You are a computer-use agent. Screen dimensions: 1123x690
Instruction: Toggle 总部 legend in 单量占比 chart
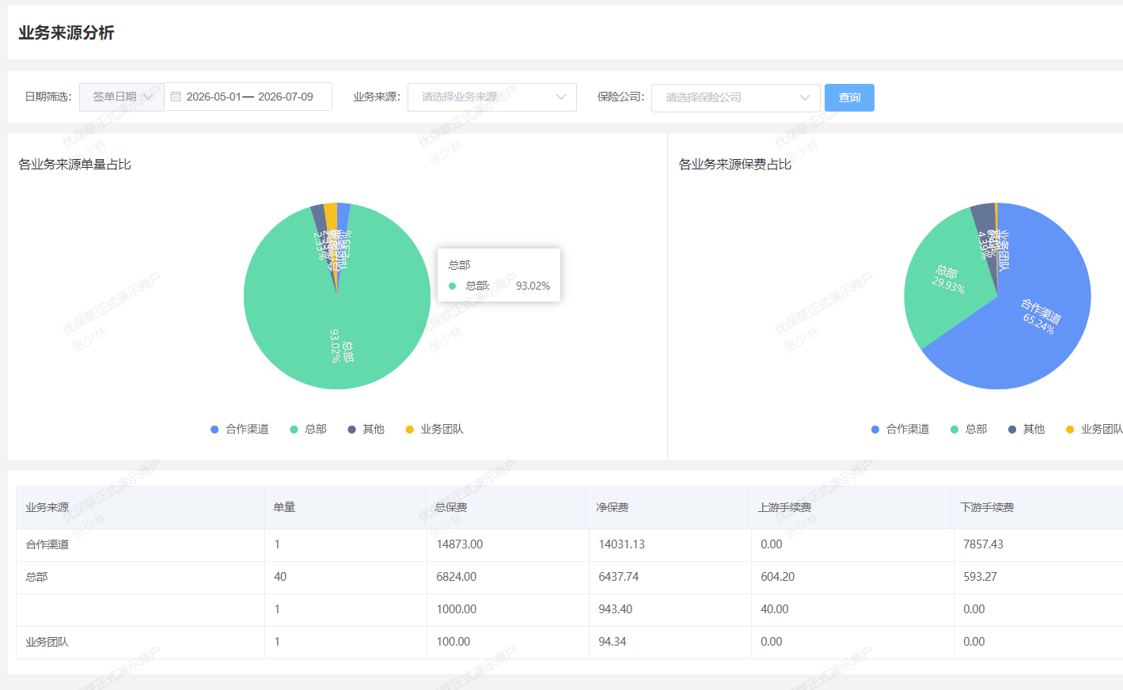pyautogui.click(x=308, y=429)
